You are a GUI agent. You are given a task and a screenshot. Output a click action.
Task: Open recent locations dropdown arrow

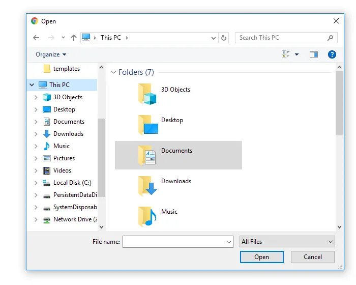(64, 38)
